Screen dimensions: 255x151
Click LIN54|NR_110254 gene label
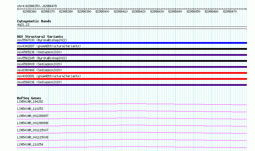coord(30,144)
